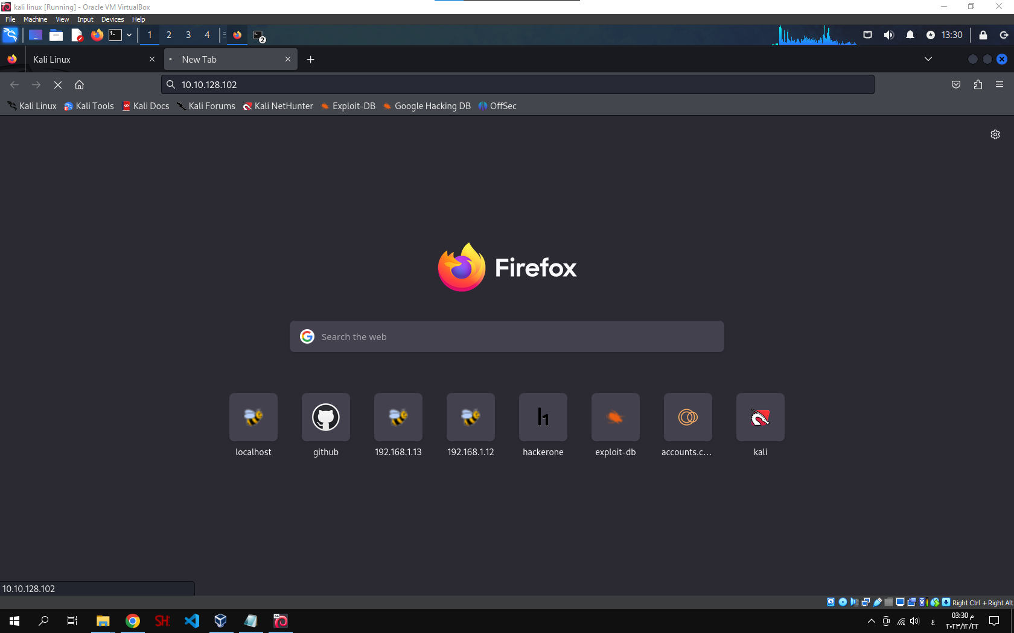Select the terminal window button in panel
1014x633 pixels.
pos(259,36)
